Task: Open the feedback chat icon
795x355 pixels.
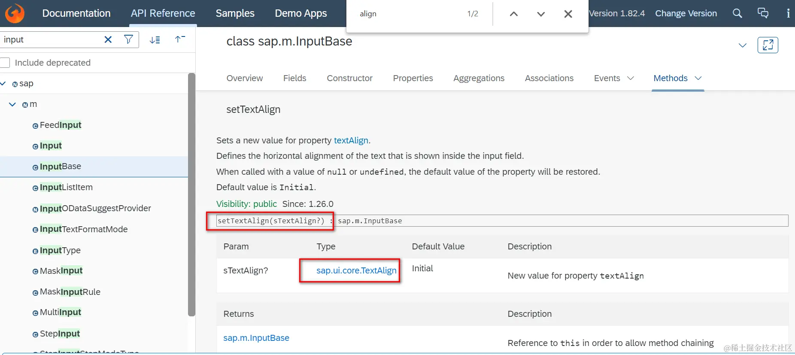Action: point(763,13)
